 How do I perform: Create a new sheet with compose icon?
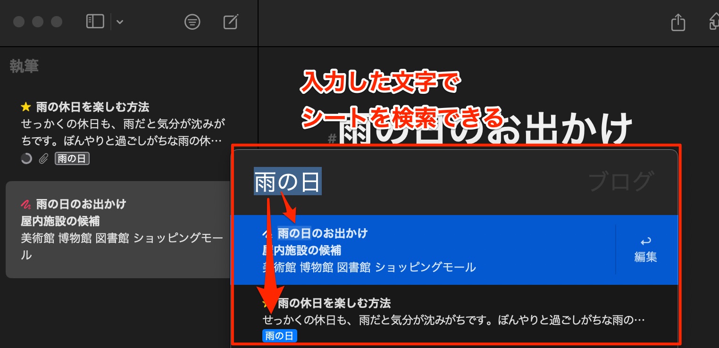(230, 22)
